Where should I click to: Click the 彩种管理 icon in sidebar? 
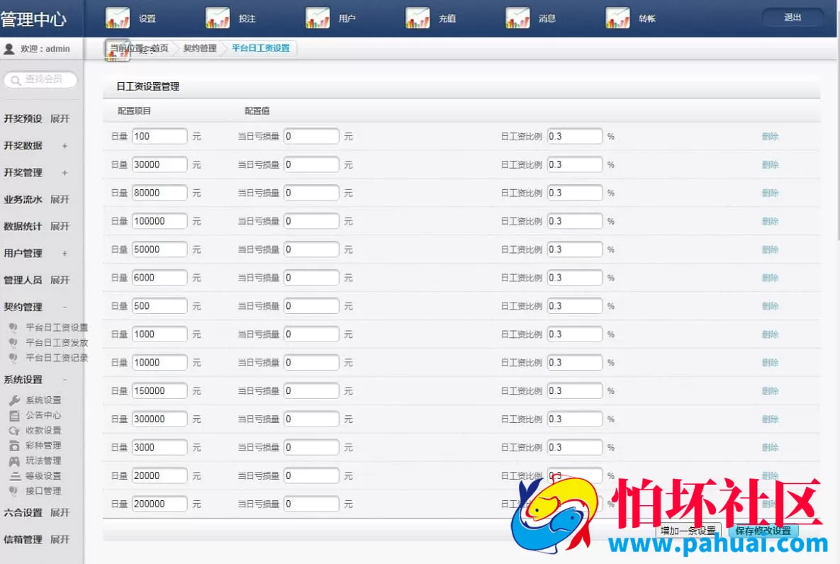(x=14, y=445)
